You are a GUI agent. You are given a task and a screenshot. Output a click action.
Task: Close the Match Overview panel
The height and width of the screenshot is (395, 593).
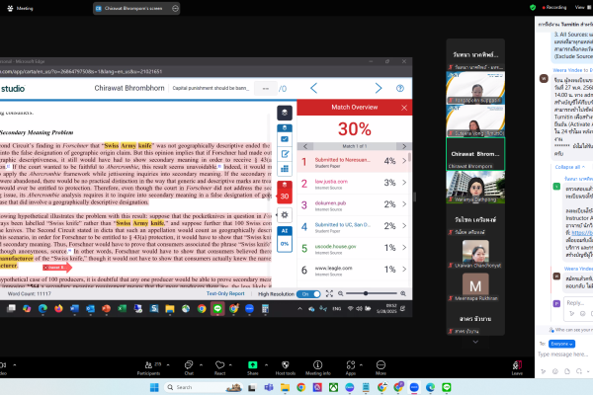coord(404,108)
